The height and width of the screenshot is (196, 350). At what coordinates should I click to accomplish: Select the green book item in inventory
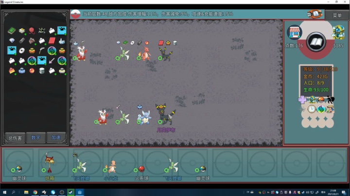(11, 30)
